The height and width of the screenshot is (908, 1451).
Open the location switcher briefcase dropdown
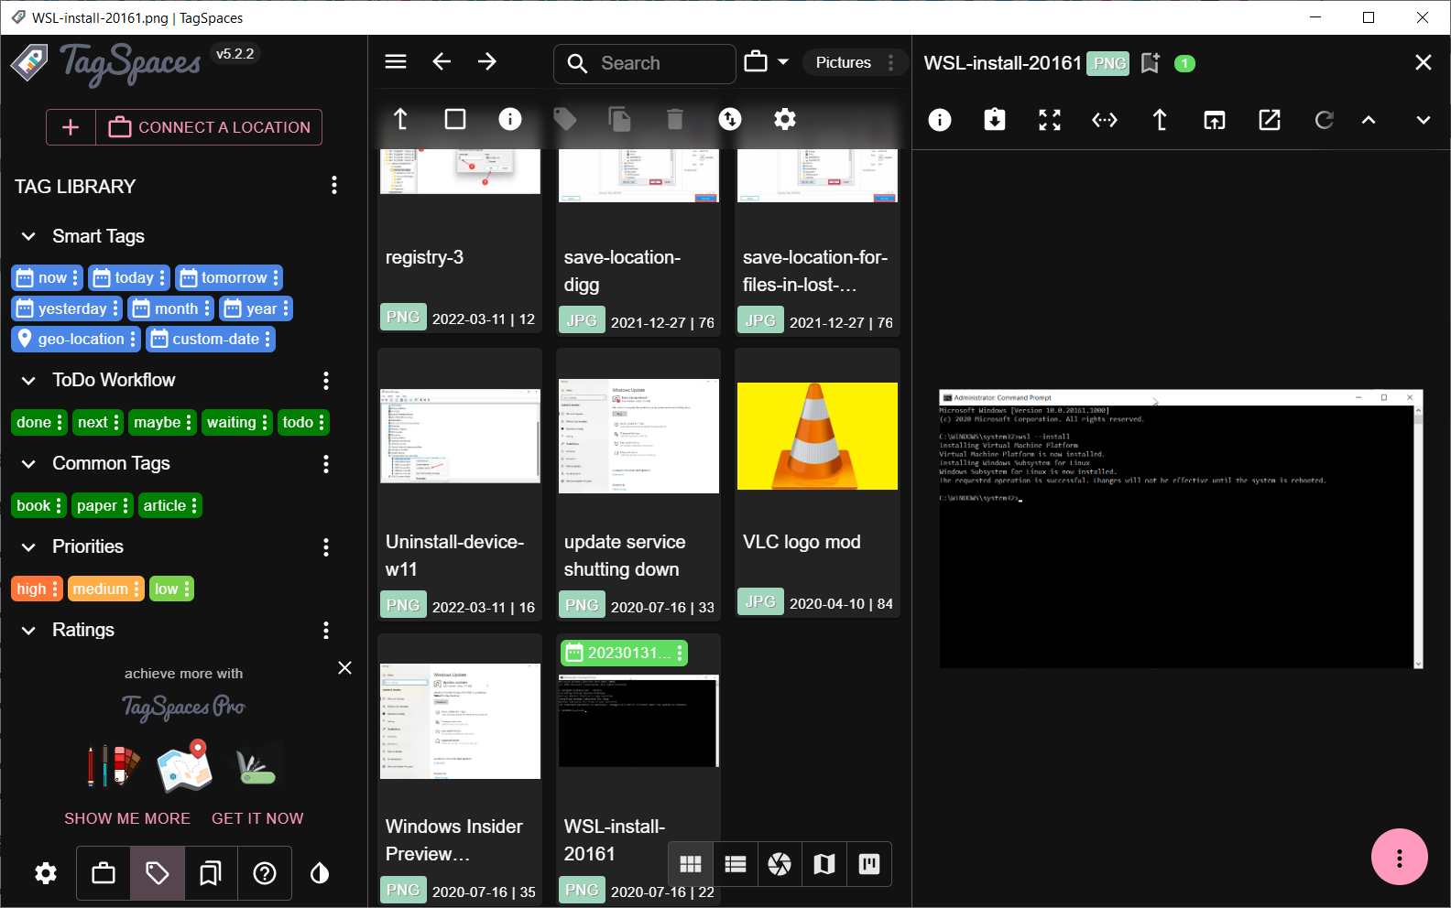point(766,62)
